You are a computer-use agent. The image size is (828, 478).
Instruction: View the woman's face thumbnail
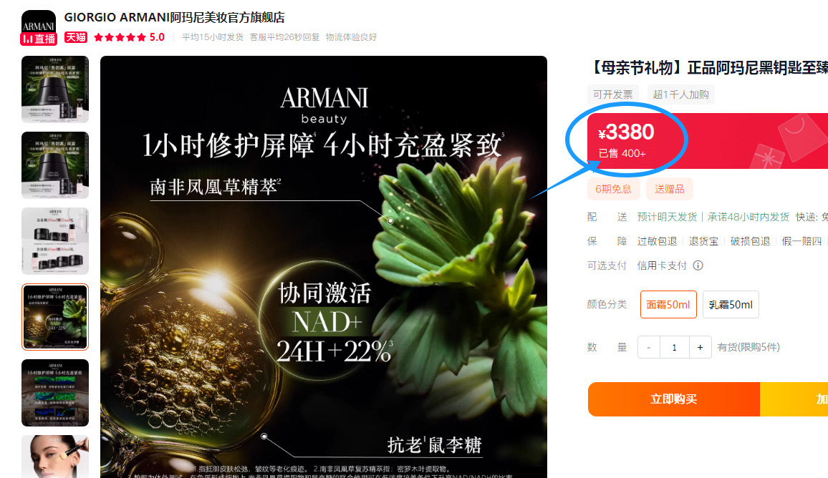pos(55,457)
